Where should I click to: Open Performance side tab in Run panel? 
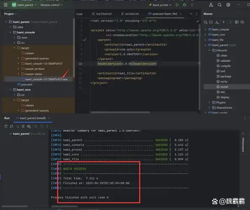(243, 145)
